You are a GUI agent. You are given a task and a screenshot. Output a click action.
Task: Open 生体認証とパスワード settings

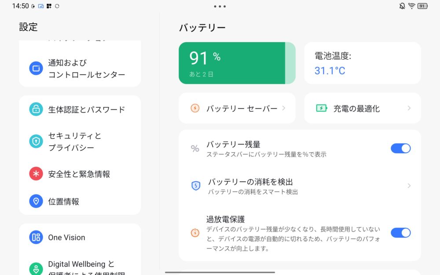point(87,110)
